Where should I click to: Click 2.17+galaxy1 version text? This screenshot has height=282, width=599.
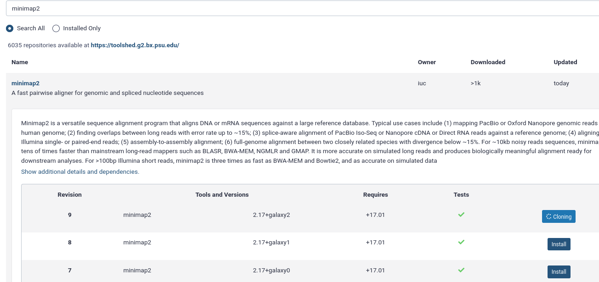click(271, 242)
